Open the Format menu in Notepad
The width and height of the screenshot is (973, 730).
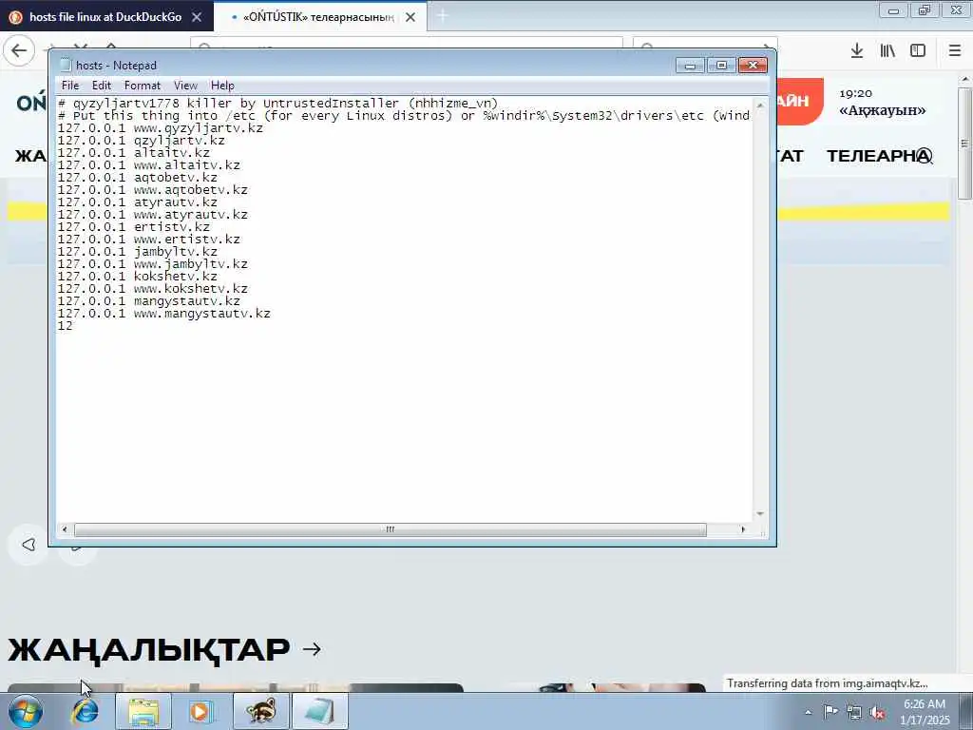tap(143, 86)
